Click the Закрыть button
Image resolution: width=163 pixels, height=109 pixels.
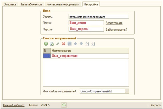155,105
